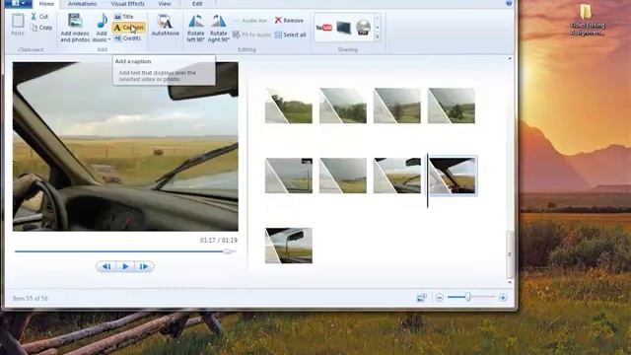Image resolution: width=631 pixels, height=355 pixels.
Task: Share the movie to YouTube
Action: tap(324, 28)
